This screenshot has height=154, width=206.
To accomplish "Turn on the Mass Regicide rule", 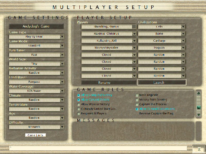I will [137, 95].
